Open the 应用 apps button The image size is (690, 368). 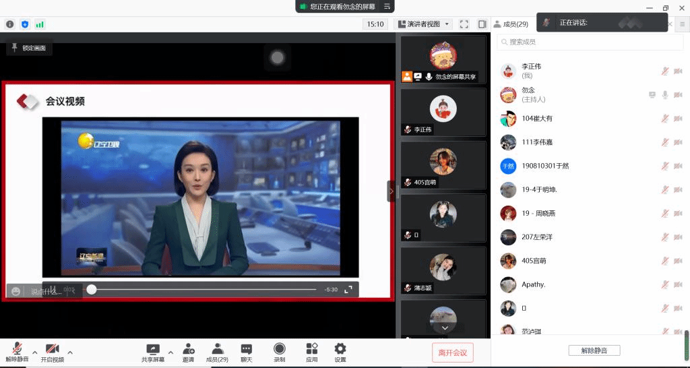click(312, 352)
